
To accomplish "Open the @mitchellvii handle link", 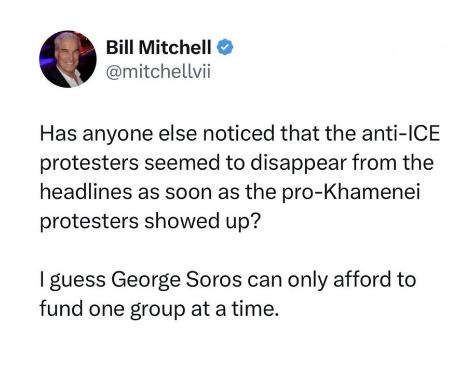I will point(157,73).
